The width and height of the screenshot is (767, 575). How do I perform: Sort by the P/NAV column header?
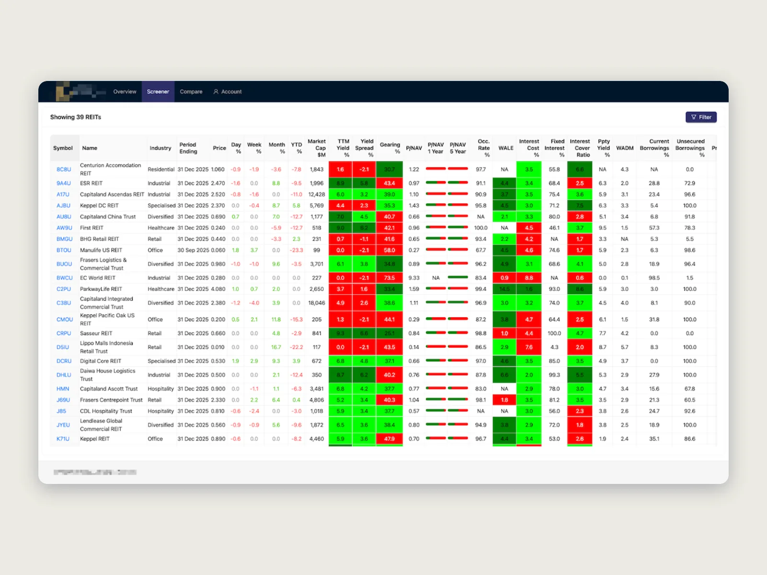(414, 148)
